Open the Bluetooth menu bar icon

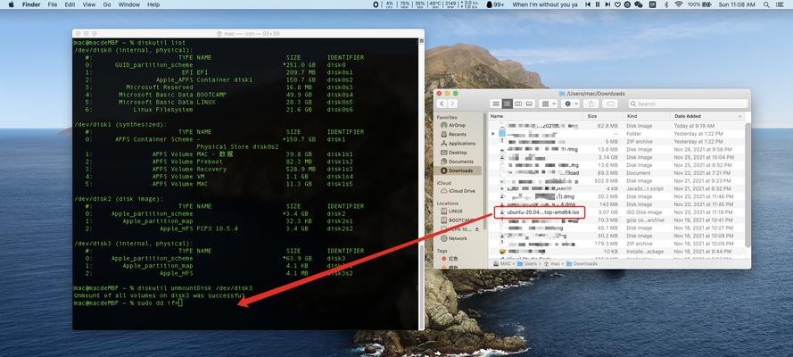pos(666,4)
